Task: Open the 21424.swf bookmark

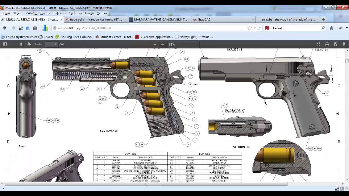Action: coord(154,37)
